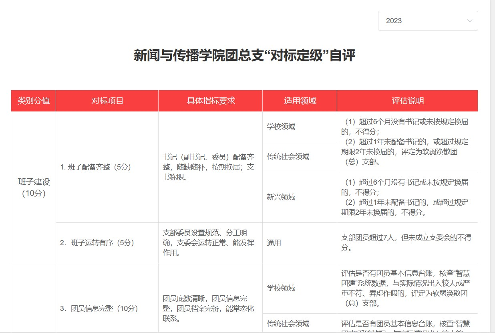Click the 3. 团员信息完整 (10分) item
Viewport: 495px width, 333px height.
coord(99,309)
